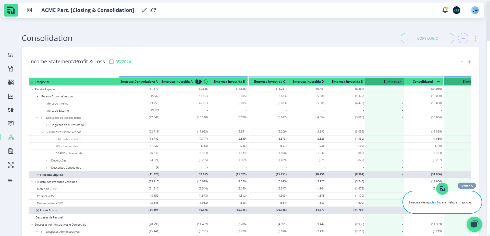Collapse the Consolidated column group minus
The image size is (490, 236).
(438, 82)
